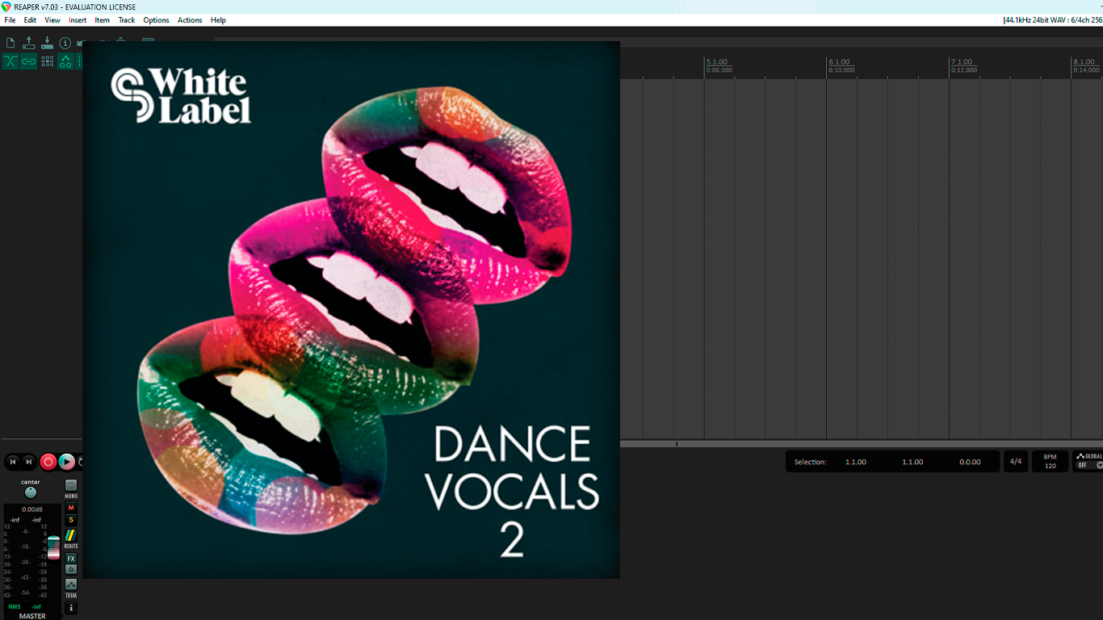Toggle ripple editing grid icon
Image resolution: width=1103 pixels, height=620 pixels.
pos(48,61)
